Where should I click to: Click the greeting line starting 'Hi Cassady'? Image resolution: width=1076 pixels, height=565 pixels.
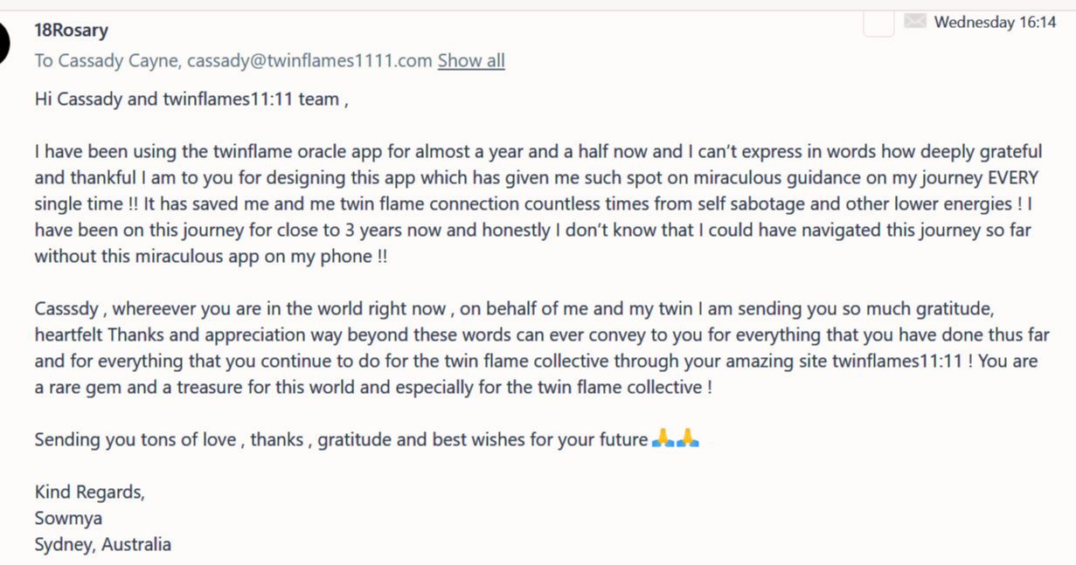(191, 99)
